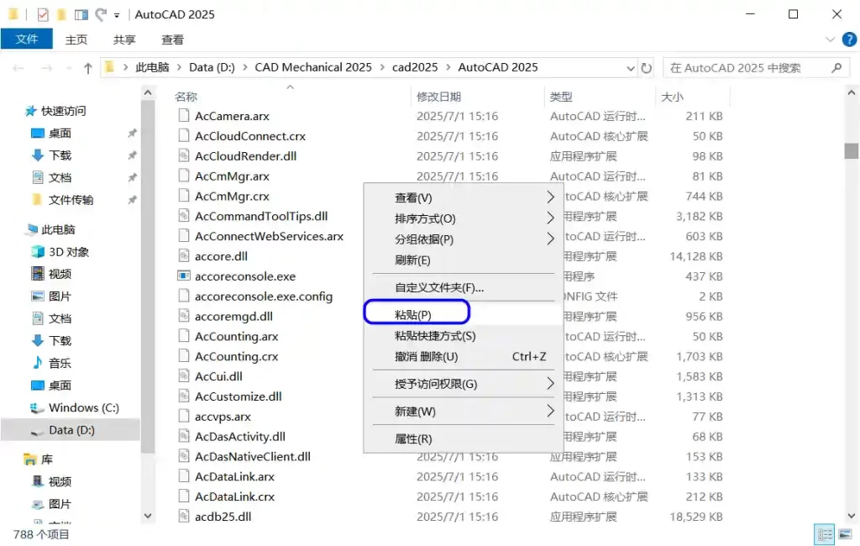The height and width of the screenshot is (546, 860).
Task: Expand the address bar history dropdown
Action: pyautogui.click(x=631, y=68)
